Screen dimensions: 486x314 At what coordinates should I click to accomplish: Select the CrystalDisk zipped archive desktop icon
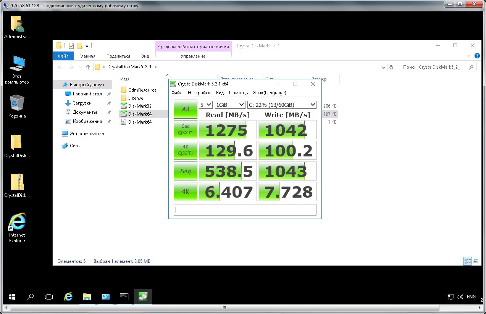[x=17, y=186]
